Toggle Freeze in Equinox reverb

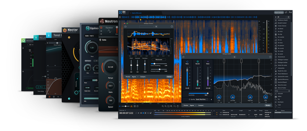(88, 61)
